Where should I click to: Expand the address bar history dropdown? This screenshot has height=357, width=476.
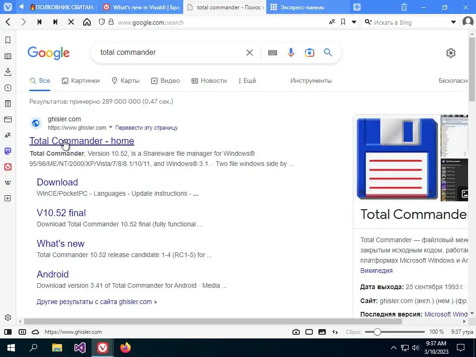click(x=354, y=22)
